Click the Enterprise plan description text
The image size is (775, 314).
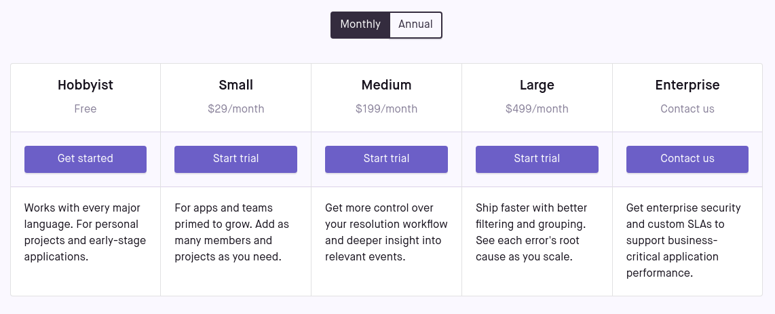(683, 241)
